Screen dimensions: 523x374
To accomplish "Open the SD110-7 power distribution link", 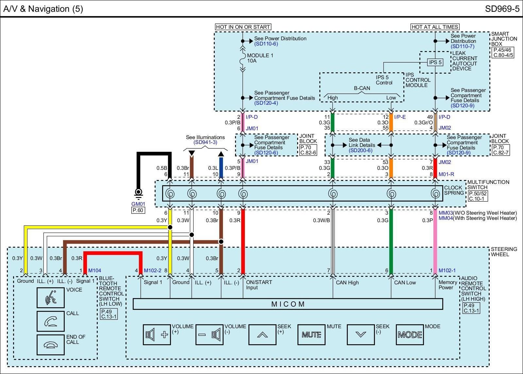I will (462, 46).
